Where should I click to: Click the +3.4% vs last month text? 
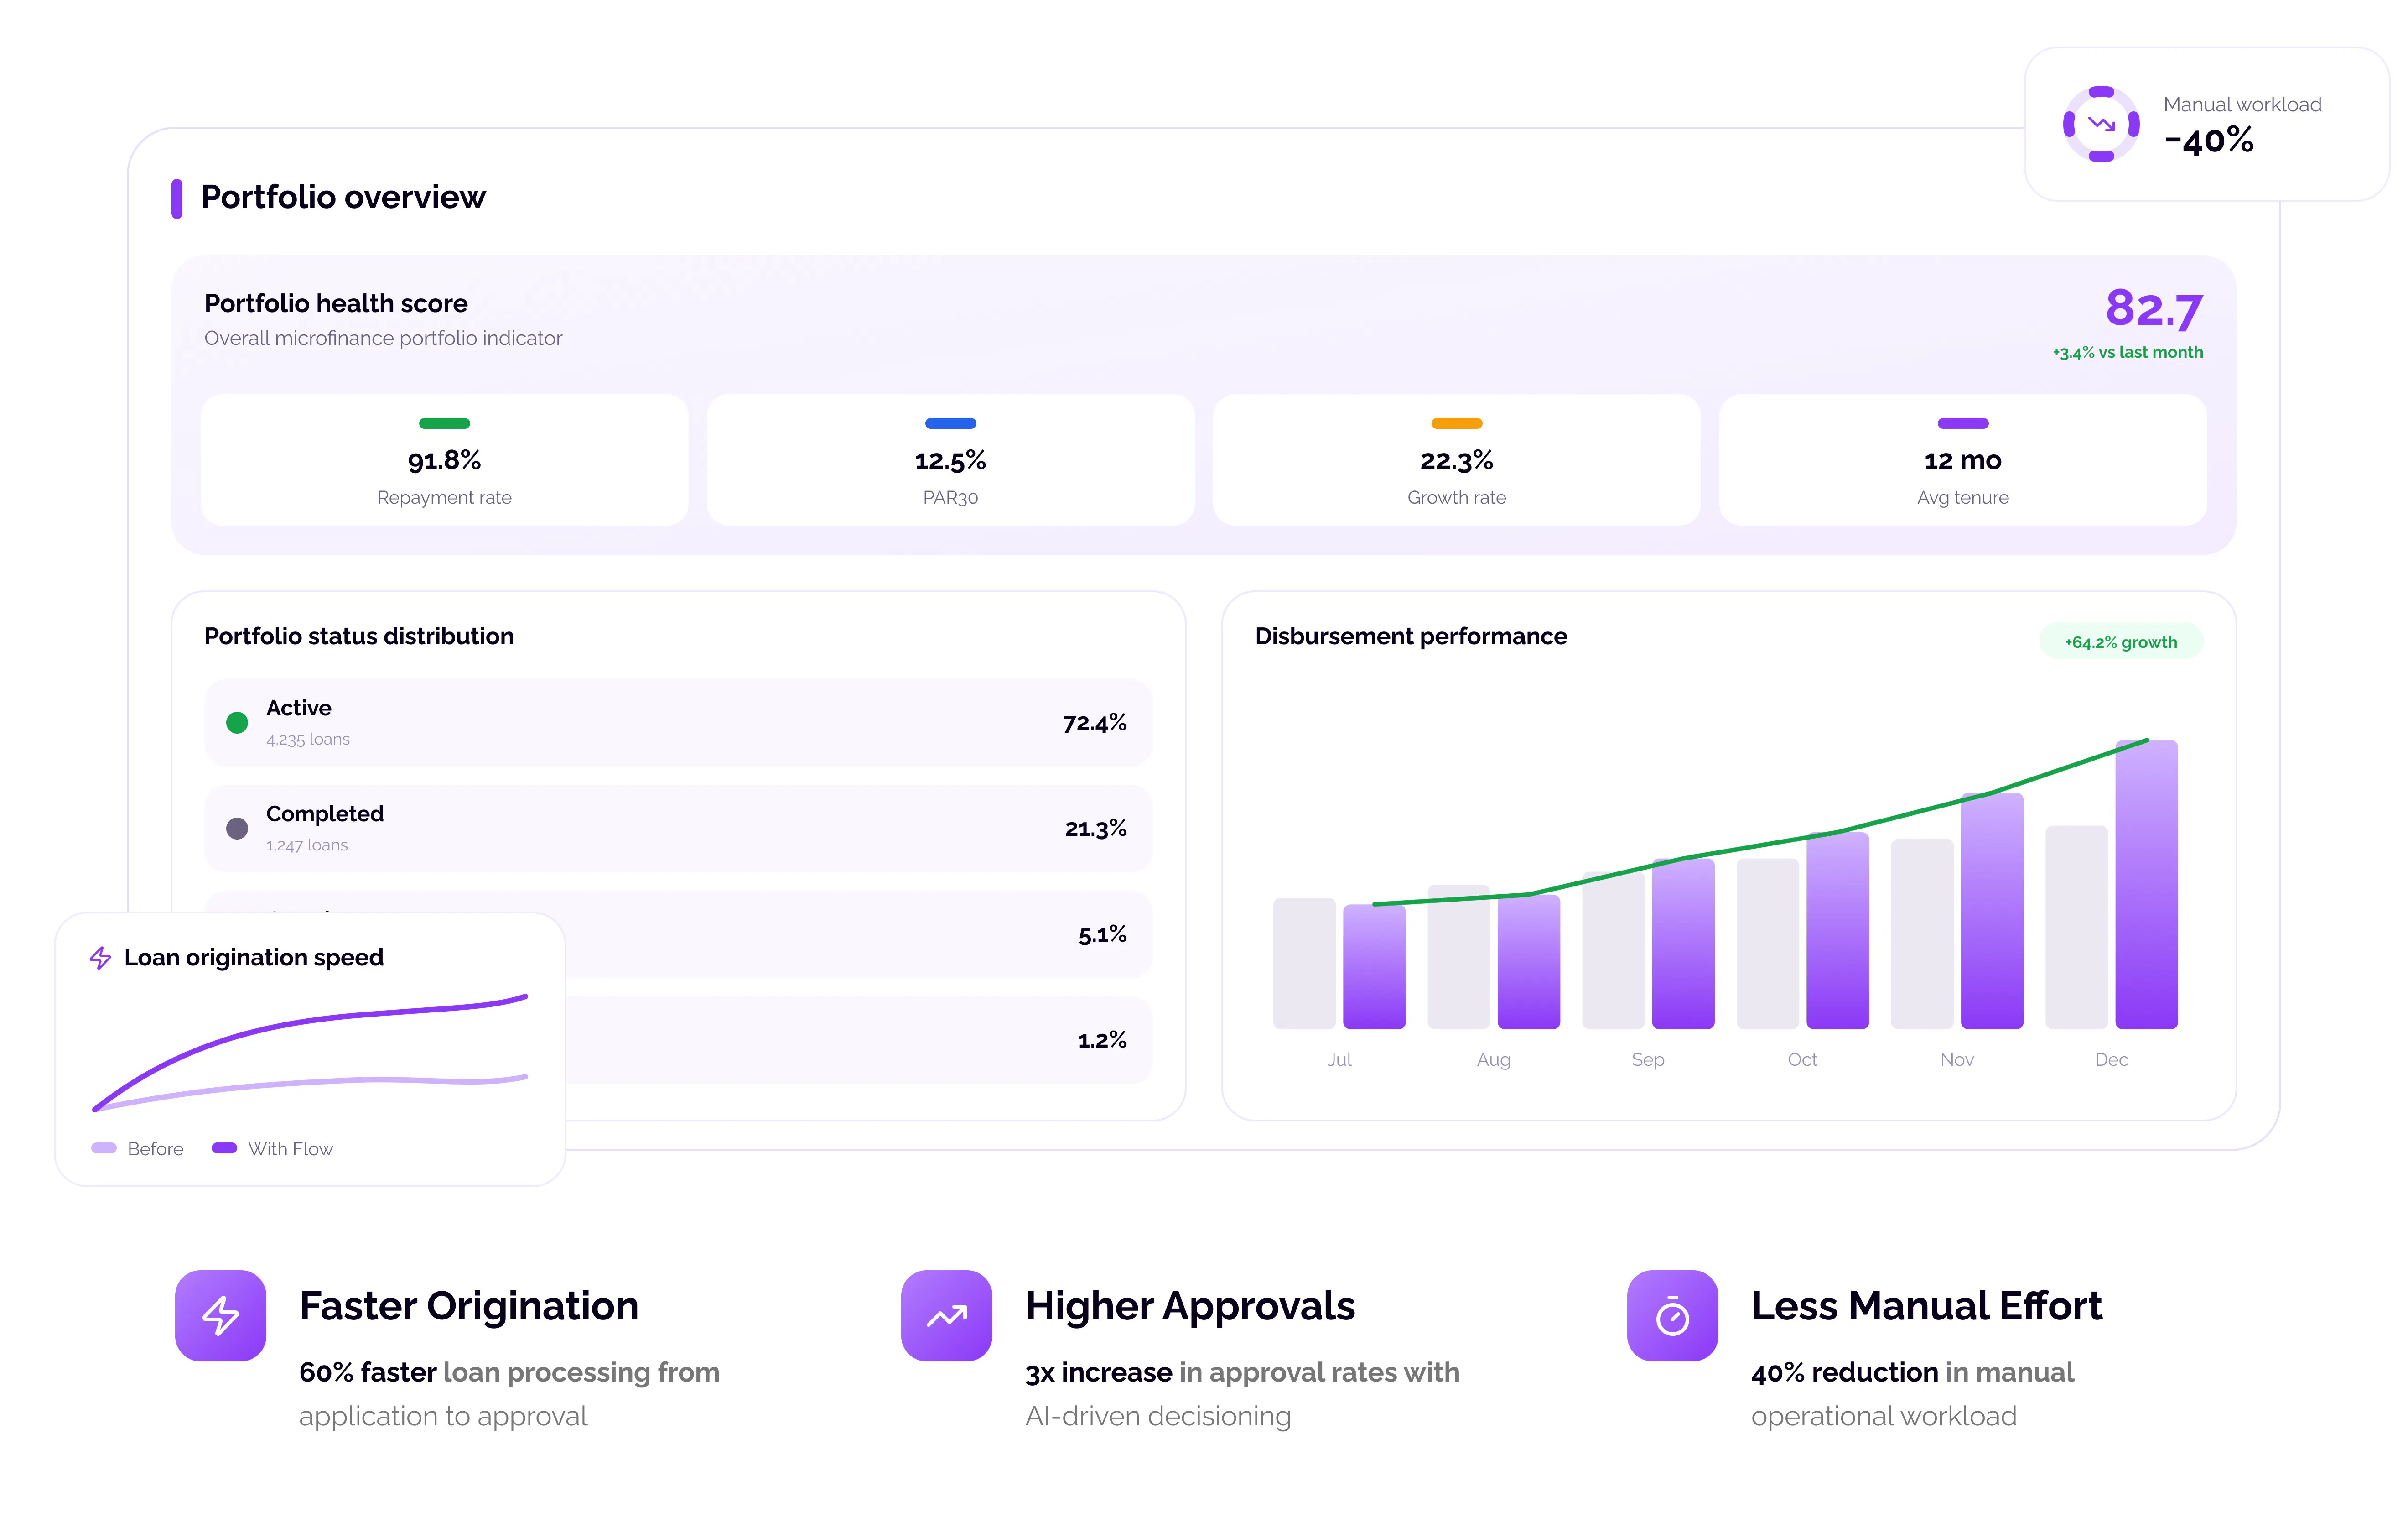tap(2127, 352)
